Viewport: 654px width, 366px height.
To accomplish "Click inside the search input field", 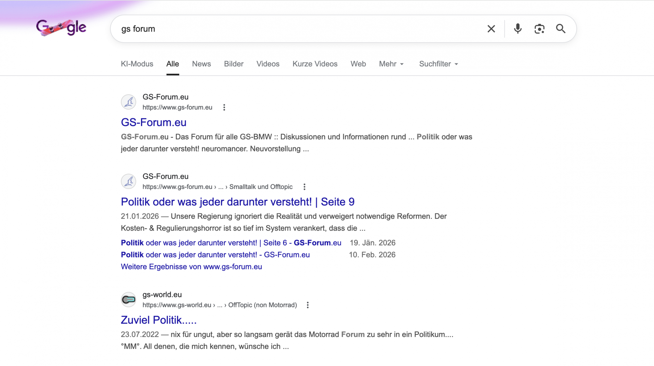I will click(272, 29).
